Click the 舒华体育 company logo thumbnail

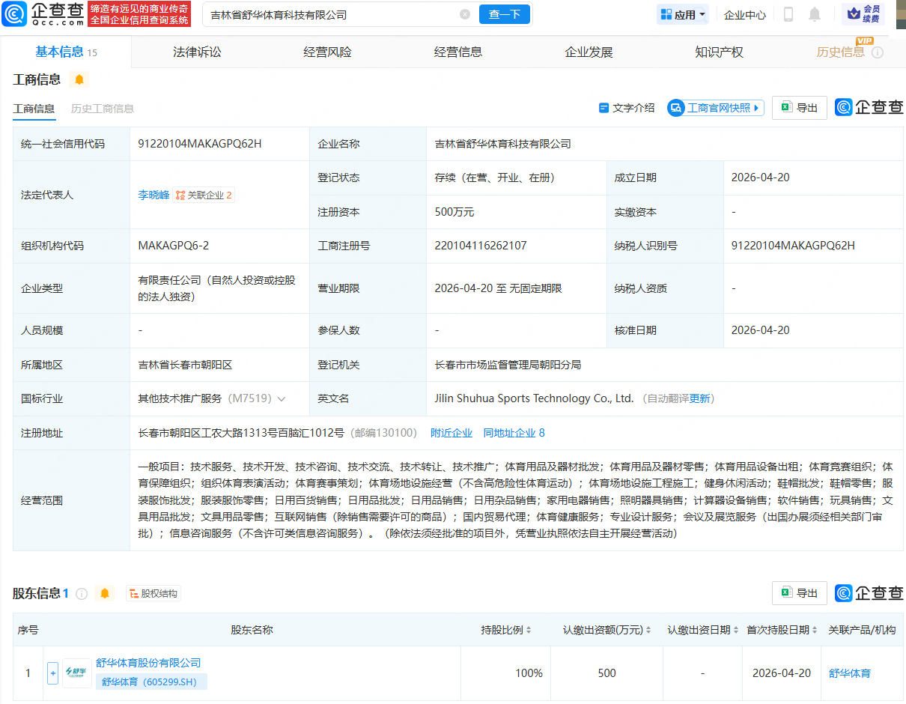(77, 673)
